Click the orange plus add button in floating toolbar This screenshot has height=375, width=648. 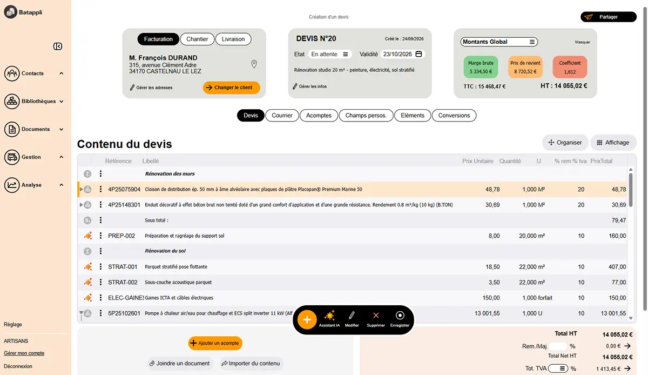point(307,320)
